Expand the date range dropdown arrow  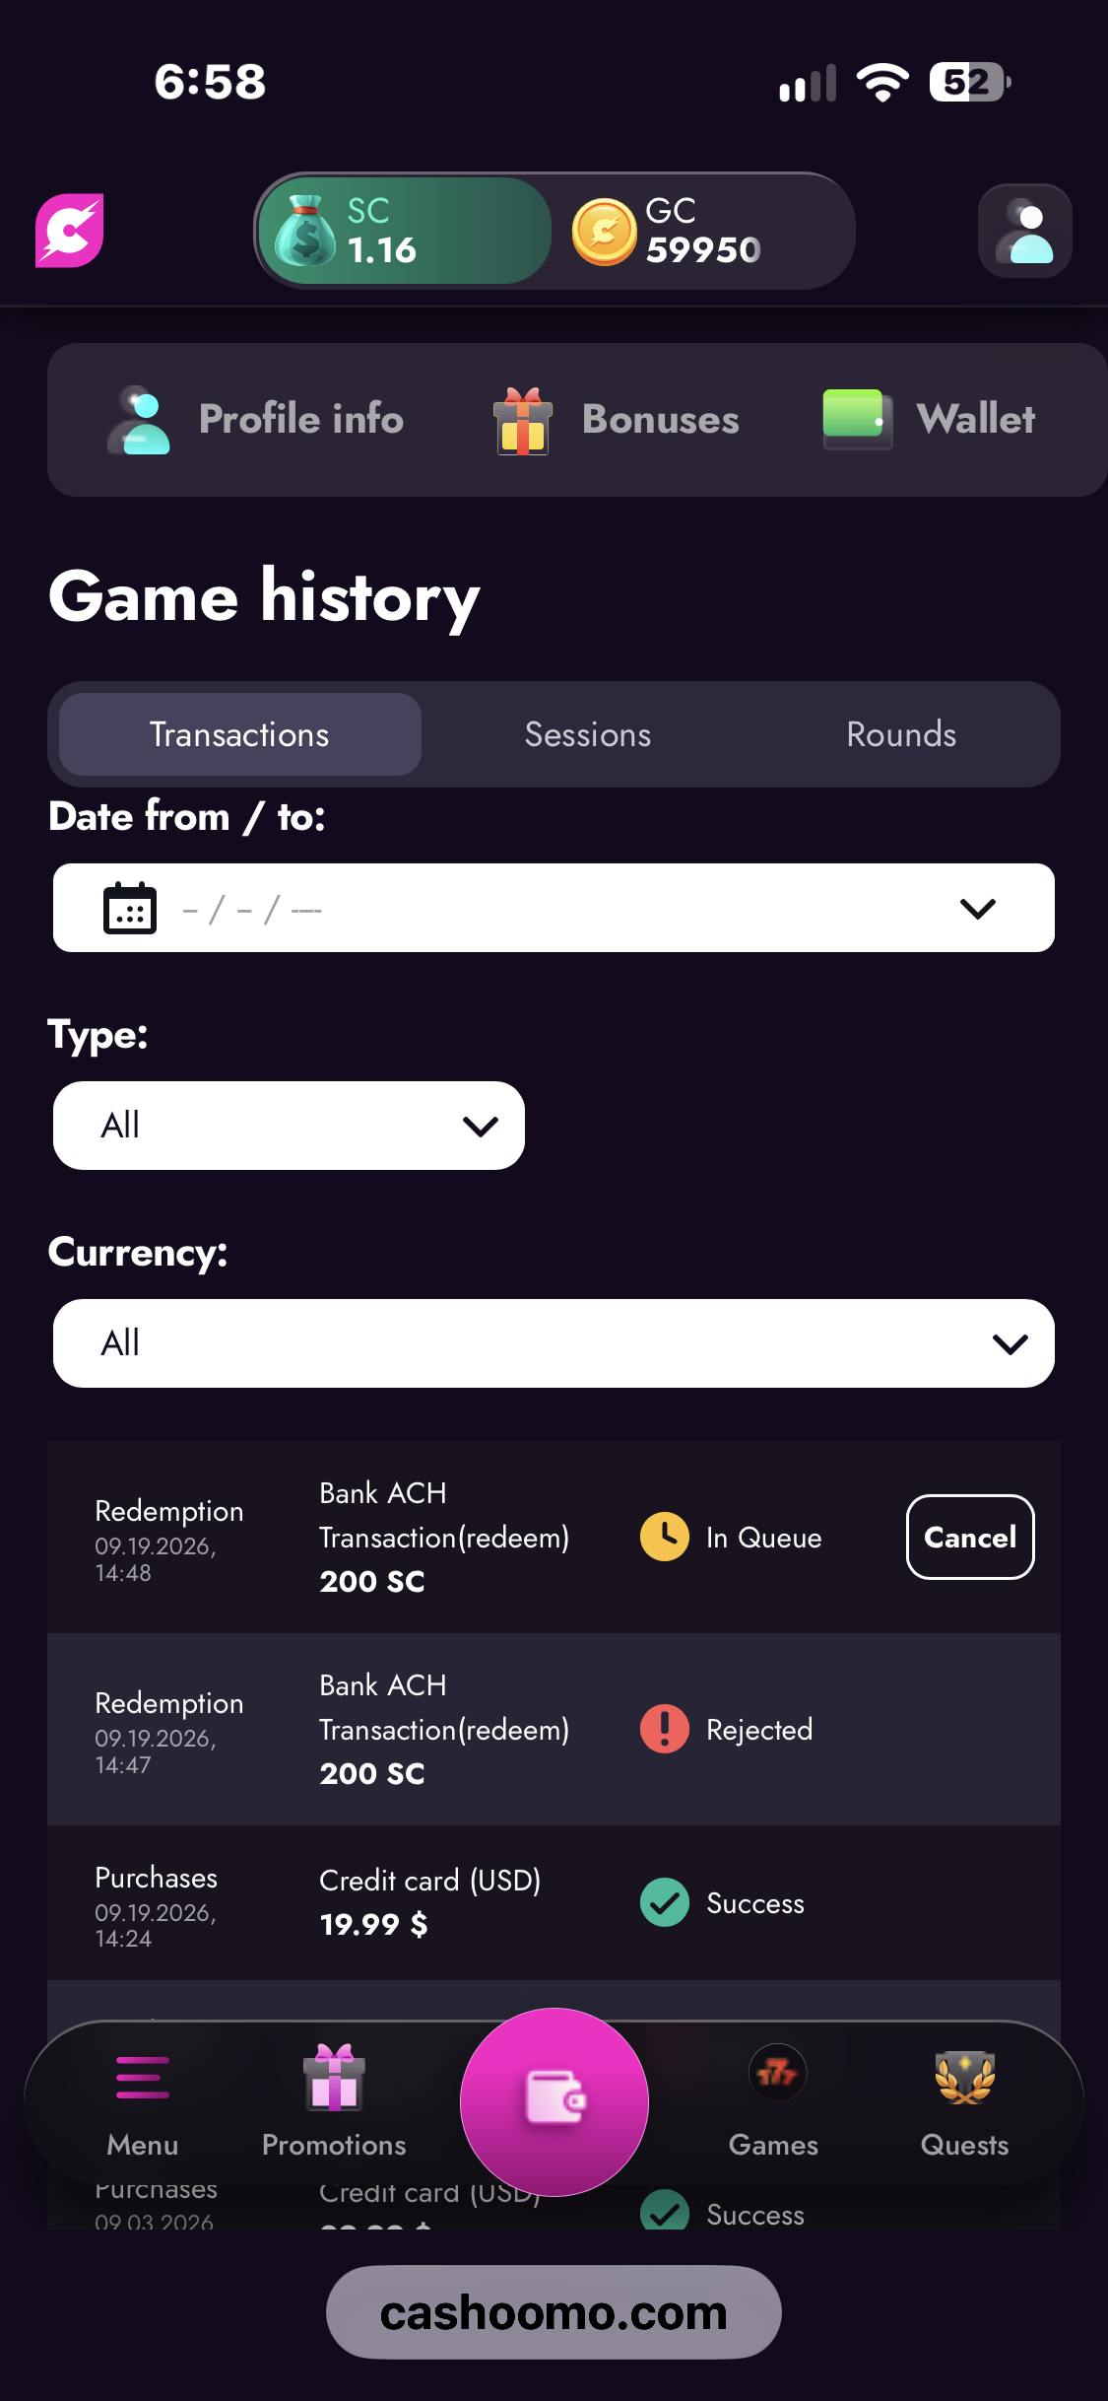coord(978,908)
